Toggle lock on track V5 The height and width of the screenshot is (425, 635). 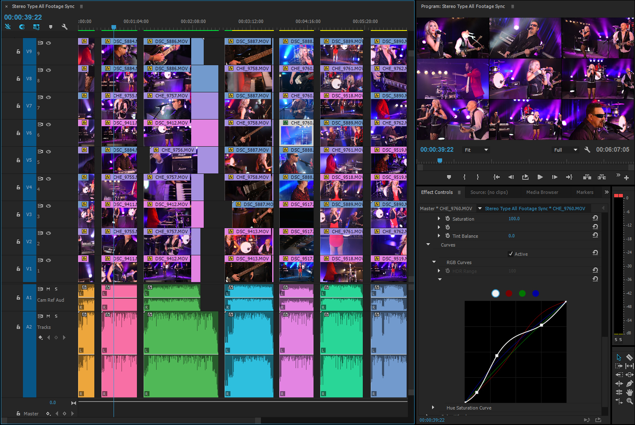click(x=18, y=160)
